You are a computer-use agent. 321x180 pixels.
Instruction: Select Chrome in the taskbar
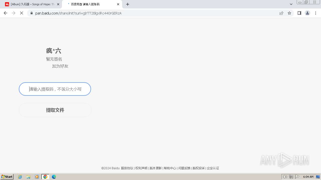click(45, 177)
